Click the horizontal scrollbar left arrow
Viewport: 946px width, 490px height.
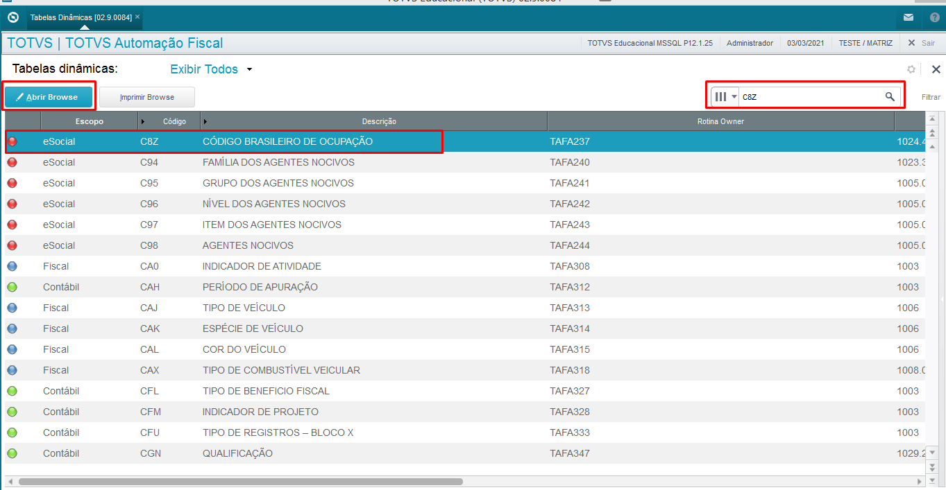[10, 481]
